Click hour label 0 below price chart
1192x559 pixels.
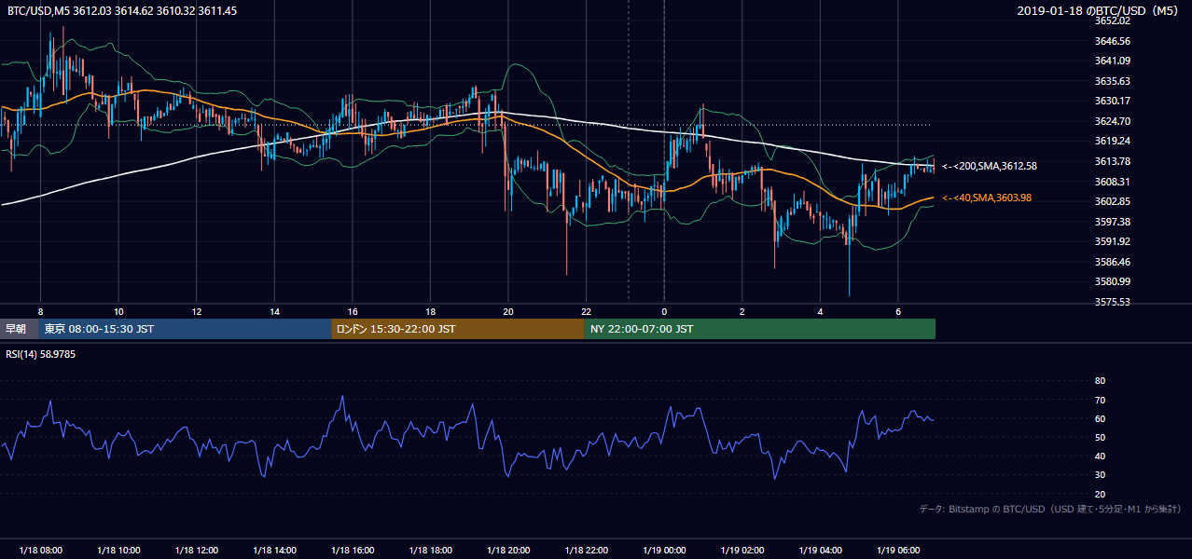click(x=664, y=311)
